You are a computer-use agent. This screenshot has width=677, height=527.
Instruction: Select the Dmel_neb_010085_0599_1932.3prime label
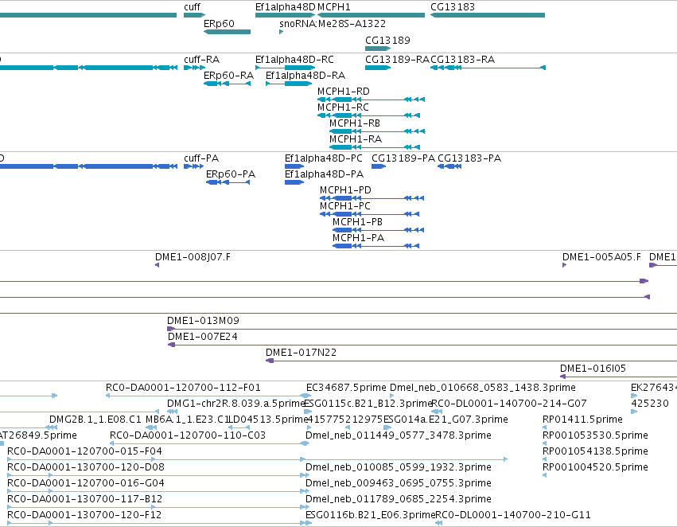click(398, 468)
